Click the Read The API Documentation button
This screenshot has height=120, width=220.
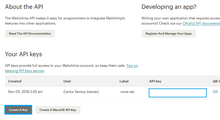click(30, 34)
